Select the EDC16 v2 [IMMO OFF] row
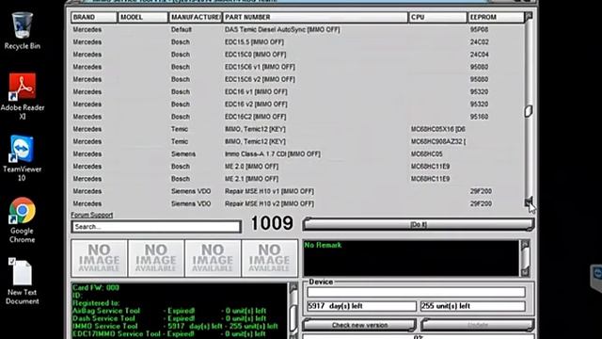The image size is (602, 339). [x=297, y=105]
